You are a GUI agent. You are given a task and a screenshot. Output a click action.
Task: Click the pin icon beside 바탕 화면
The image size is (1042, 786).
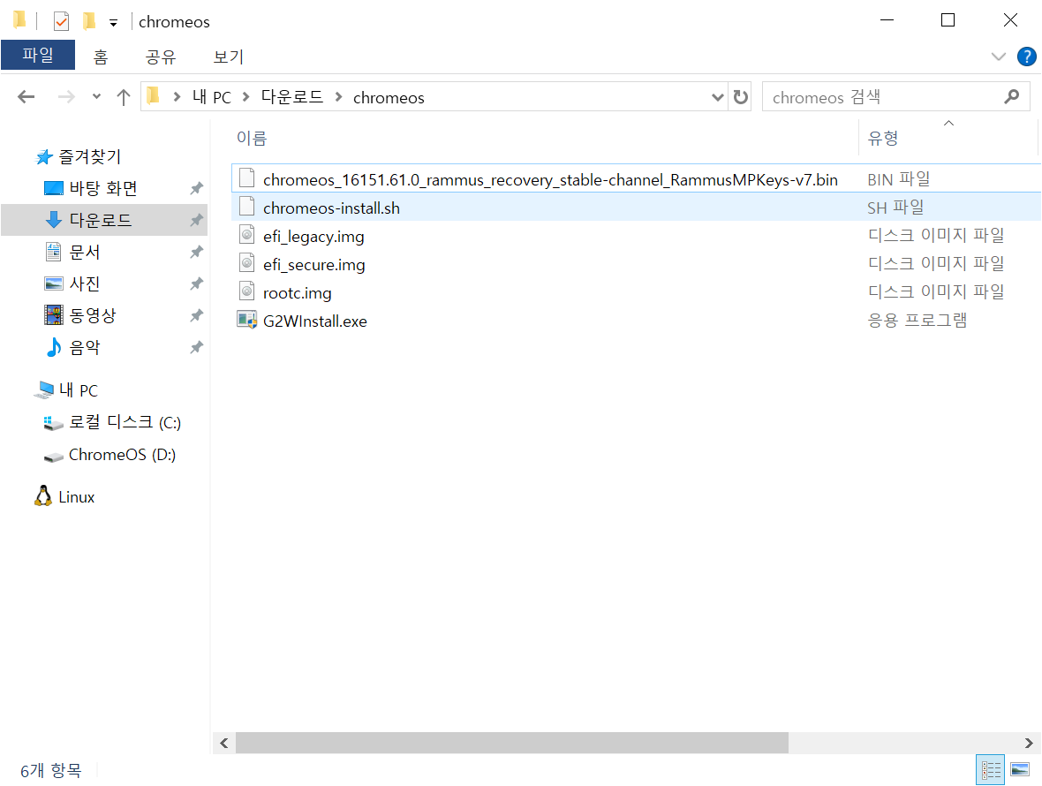(196, 189)
